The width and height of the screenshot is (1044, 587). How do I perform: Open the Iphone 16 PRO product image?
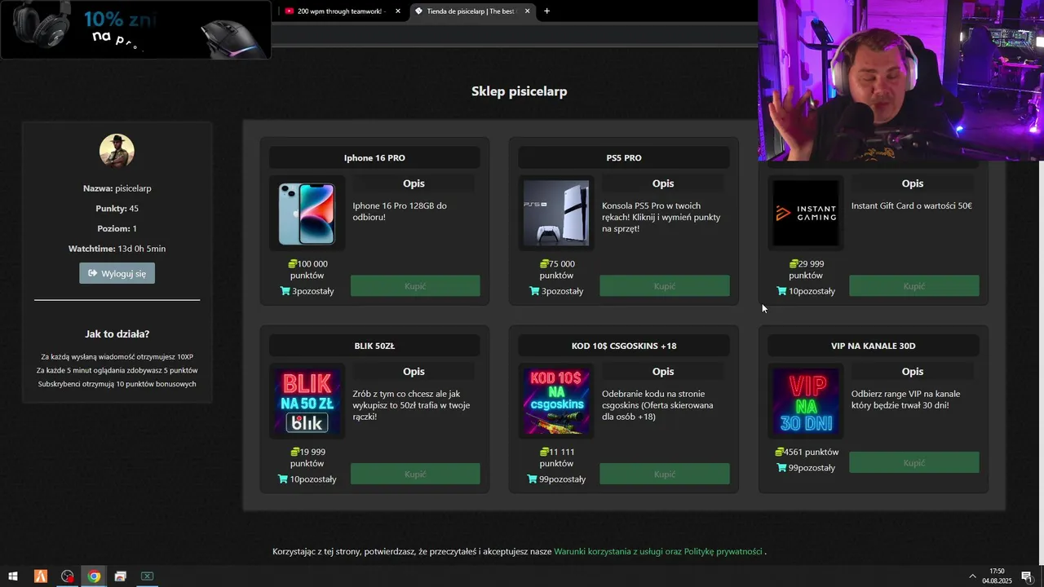(x=307, y=214)
